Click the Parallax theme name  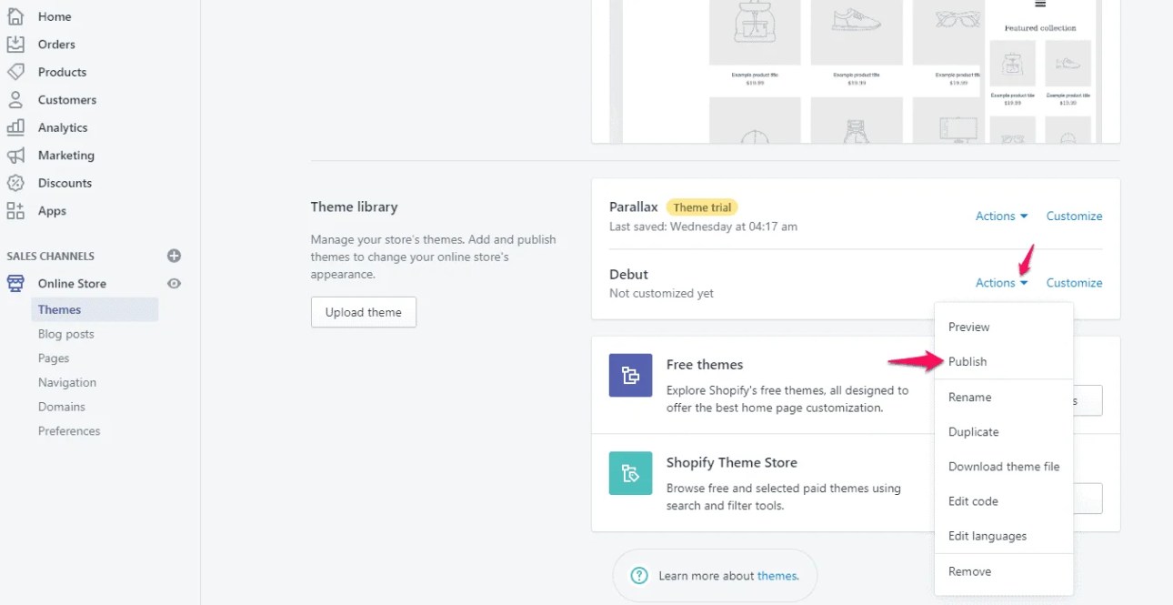tap(634, 207)
